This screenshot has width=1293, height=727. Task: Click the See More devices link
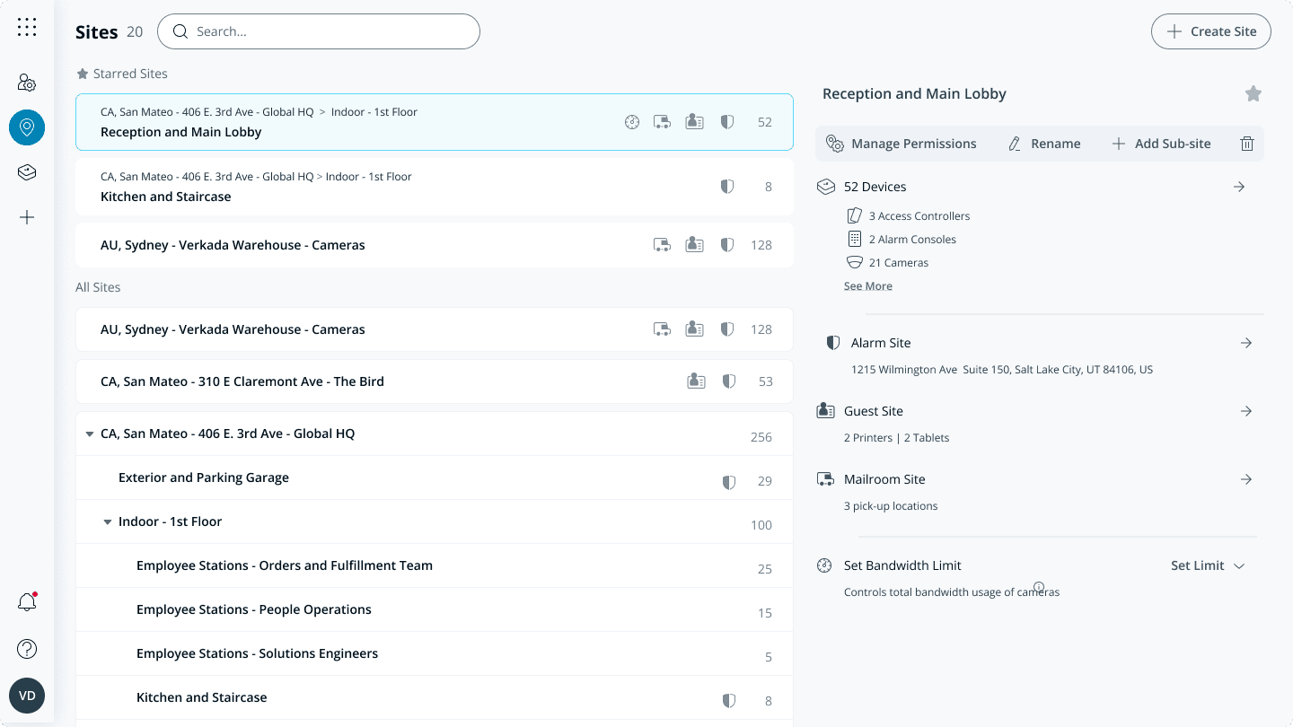[867, 286]
